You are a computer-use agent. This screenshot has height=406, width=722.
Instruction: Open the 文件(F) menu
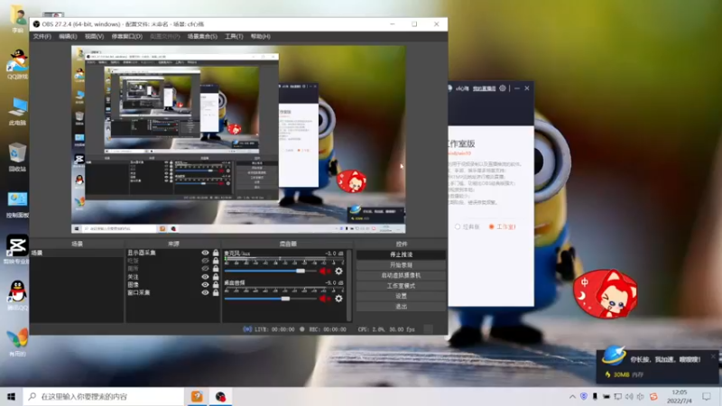pyautogui.click(x=42, y=36)
